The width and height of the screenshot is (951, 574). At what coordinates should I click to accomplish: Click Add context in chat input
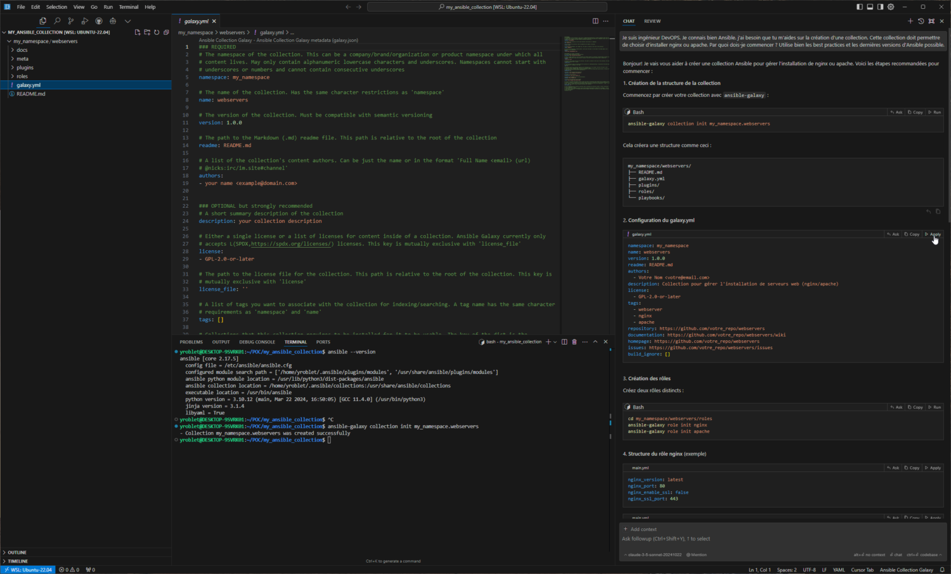(x=641, y=530)
